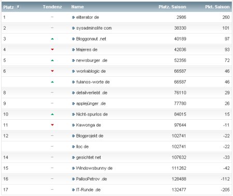Click the arrow icon before PallooPetrov .de
233x196 pixels.
[74, 179]
